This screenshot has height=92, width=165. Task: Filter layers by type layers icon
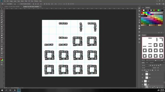coord(155,65)
